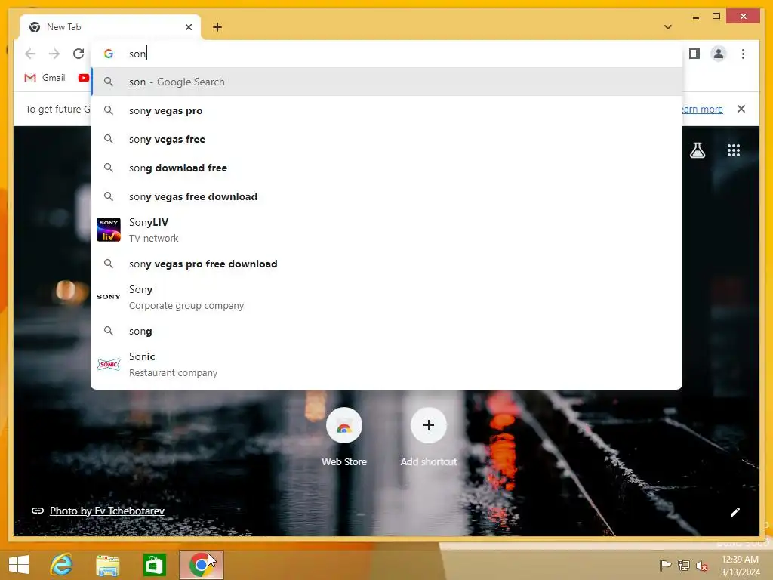Choose the 'sony vegas pro' suggestion
Viewport: 773px width, 580px height.
coord(386,110)
